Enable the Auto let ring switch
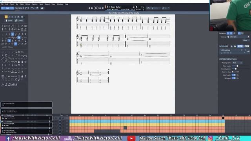251x141 pixels. [233, 72]
